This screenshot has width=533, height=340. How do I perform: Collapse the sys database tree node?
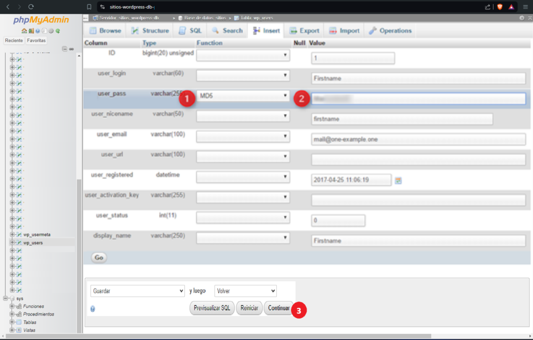tap(6, 298)
